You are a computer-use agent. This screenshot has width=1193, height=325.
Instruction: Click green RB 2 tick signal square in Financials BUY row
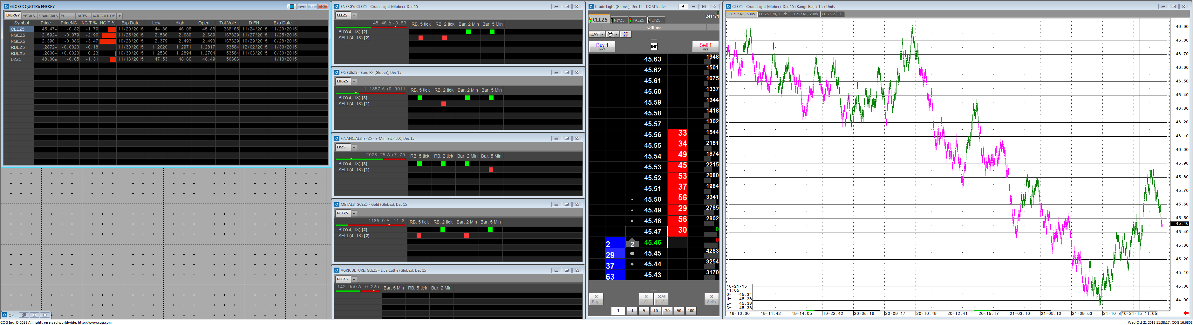(443, 164)
